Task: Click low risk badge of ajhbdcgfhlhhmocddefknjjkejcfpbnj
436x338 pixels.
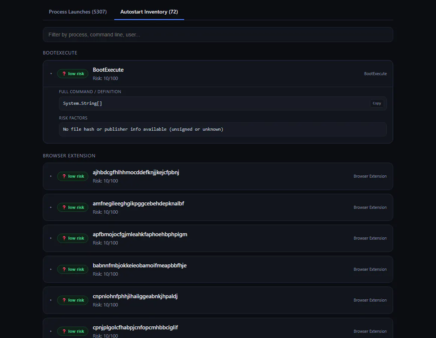Action: pos(73,176)
